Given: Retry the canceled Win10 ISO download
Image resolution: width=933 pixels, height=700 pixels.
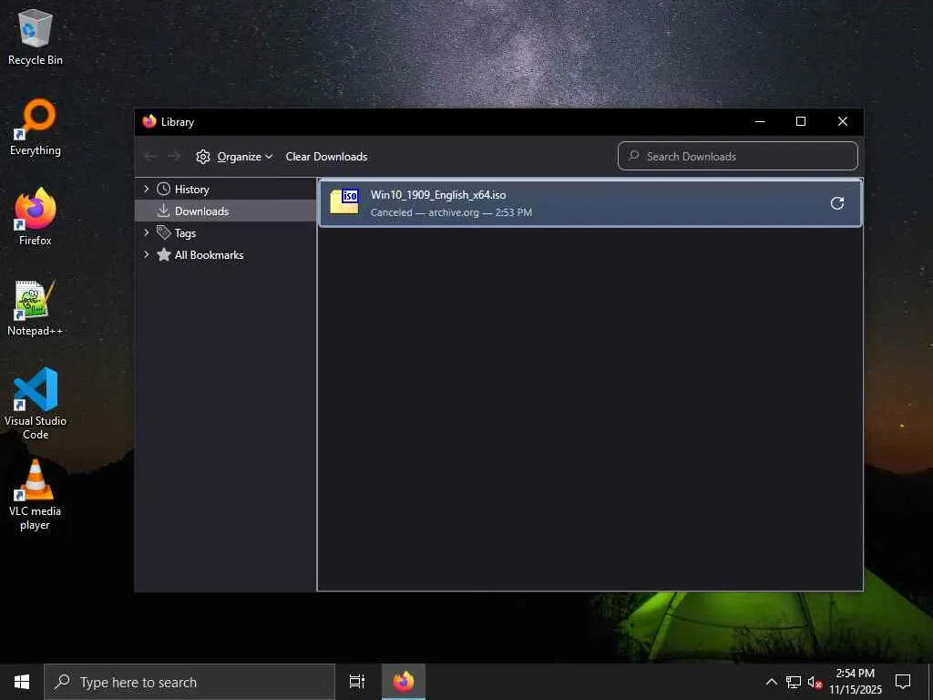Looking at the screenshot, I should 836,203.
